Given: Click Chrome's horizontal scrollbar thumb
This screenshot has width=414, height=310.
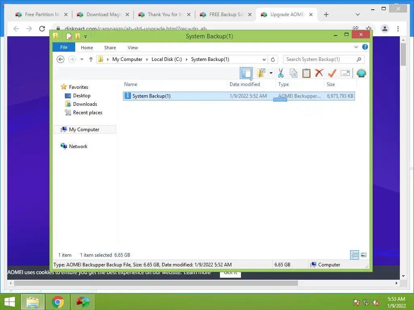Looking at the screenshot, I should (156, 283).
